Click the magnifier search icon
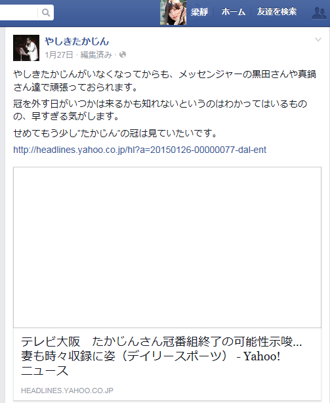Image resolution: width=330 pixels, height=403 pixels. pyautogui.click(x=46, y=12)
